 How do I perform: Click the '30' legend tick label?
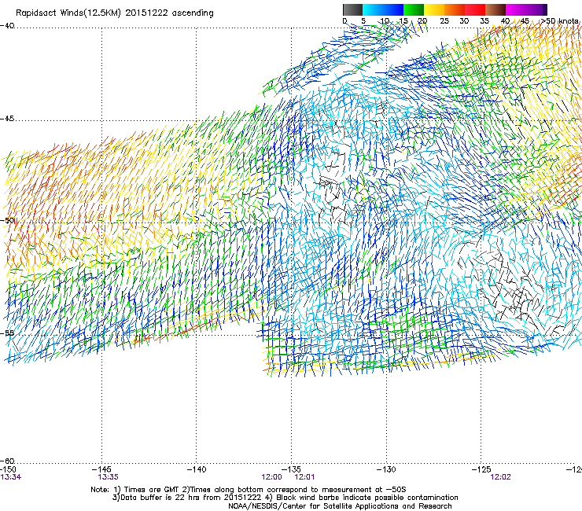pyautogui.click(x=464, y=21)
